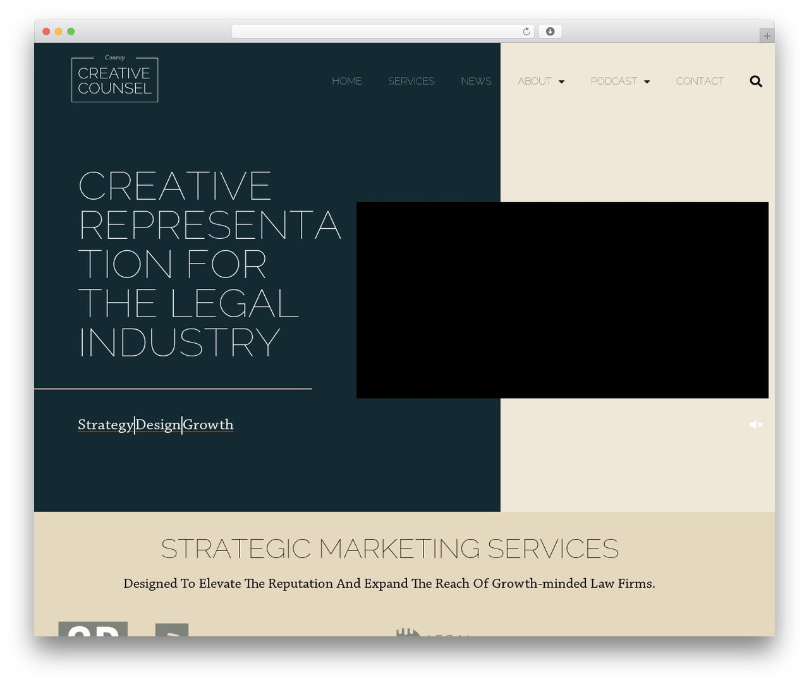Maximize the window with the green button
Screen dimensions: 809x685
(71, 32)
